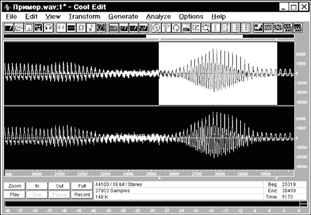Click the greyed-out Pause button

click(x=59, y=195)
